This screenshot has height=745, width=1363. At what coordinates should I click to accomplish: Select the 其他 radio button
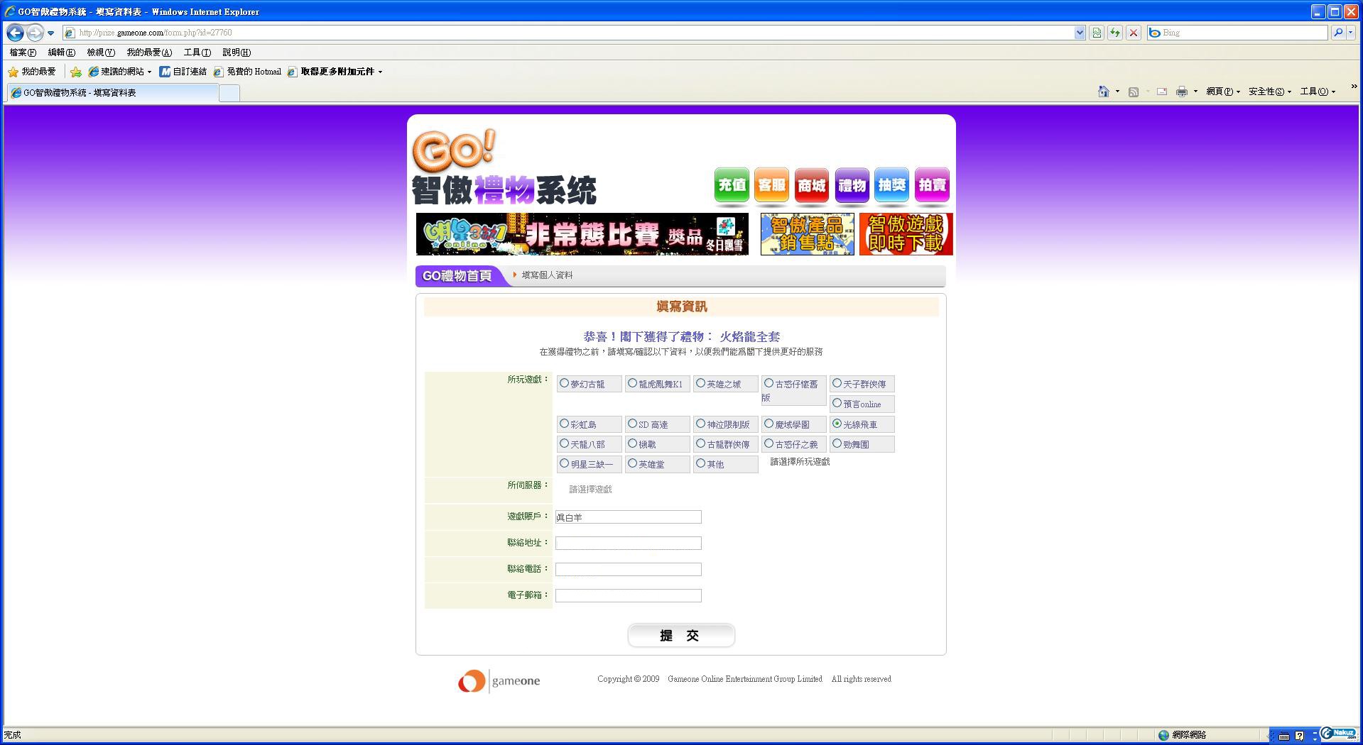click(x=700, y=463)
